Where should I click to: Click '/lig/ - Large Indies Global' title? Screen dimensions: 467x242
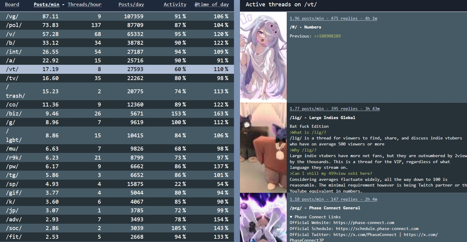322,118
